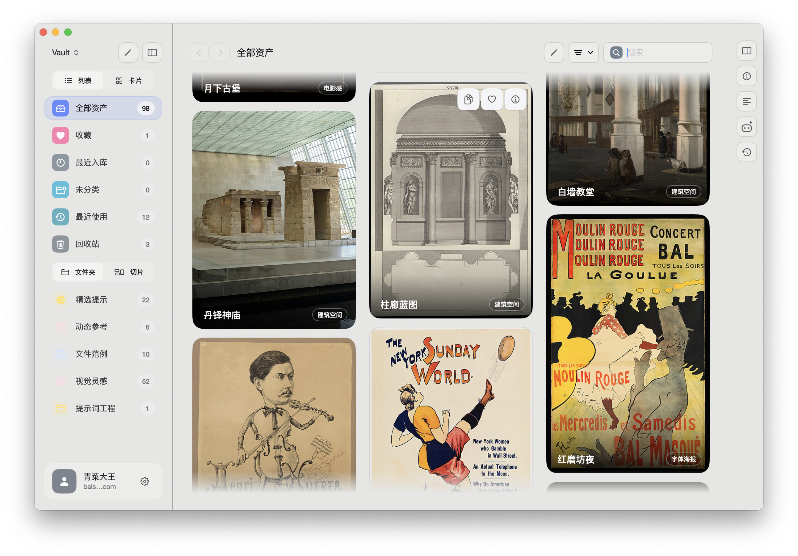Switch to the 文件夹 tab
The image size is (798, 556).
78,272
